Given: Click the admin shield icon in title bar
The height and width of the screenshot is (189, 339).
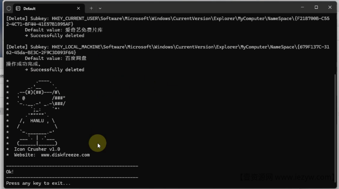Looking at the screenshot, I should pyautogui.click(x=8, y=8).
